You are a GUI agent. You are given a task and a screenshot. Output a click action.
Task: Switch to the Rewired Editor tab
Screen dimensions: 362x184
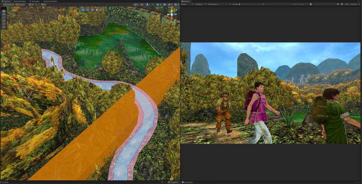coord(20,1)
